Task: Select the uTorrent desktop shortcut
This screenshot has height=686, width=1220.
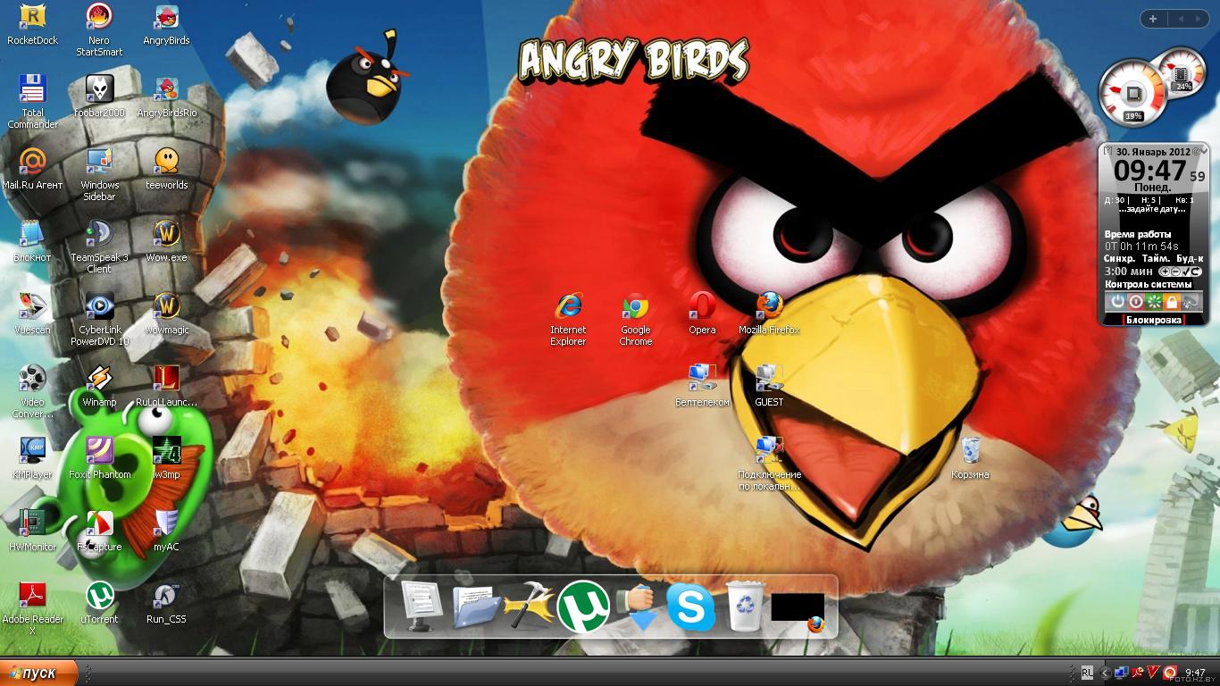Action: pos(99,602)
